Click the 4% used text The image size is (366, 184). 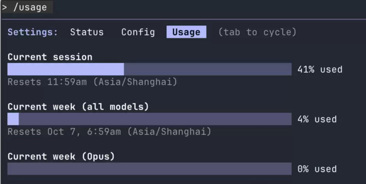coord(317,119)
